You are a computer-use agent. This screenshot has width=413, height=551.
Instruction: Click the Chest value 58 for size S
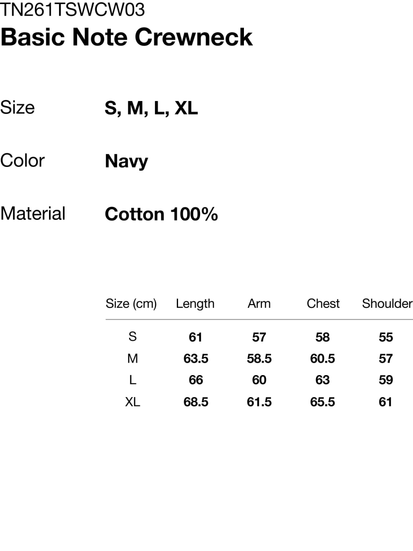pyautogui.click(x=323, y=337)
